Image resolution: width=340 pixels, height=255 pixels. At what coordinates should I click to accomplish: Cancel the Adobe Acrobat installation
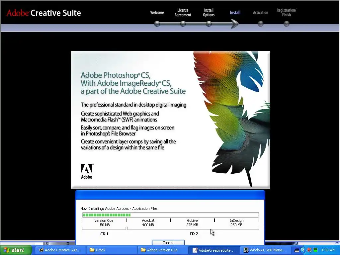[168, 242]
